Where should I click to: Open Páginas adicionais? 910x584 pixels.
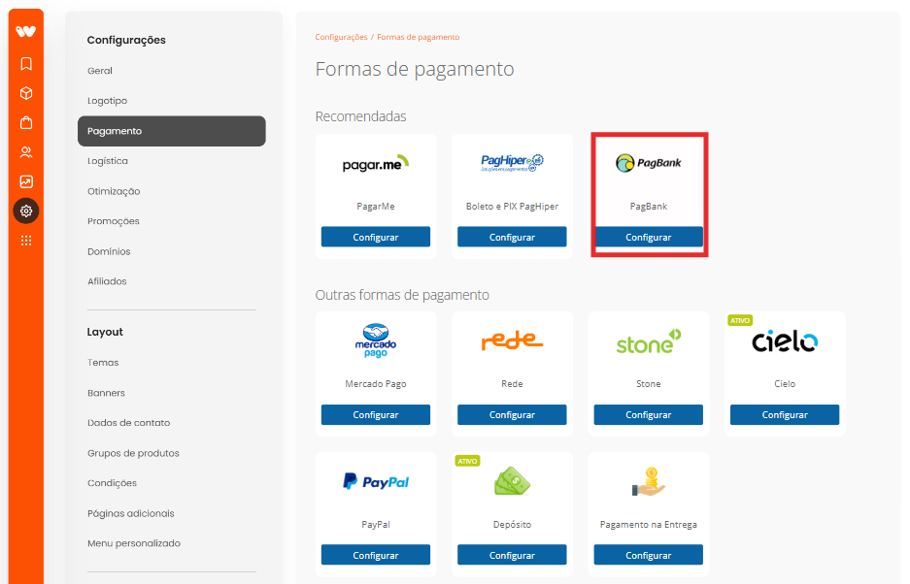pos(130,513)
